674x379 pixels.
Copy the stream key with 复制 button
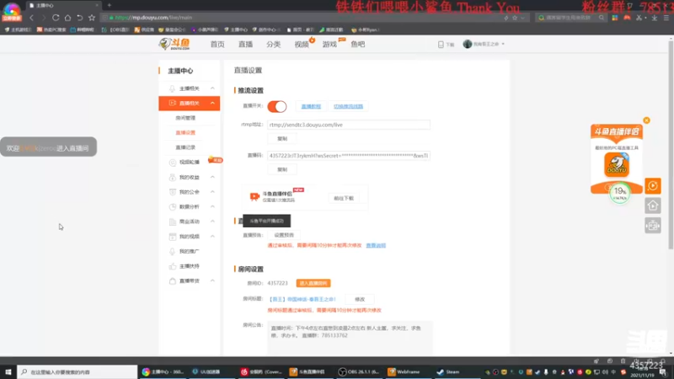pyautogui.click(x=282, y=169)
